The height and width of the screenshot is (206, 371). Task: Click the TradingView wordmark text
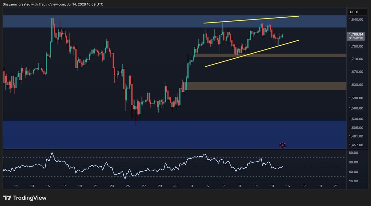pos(30,198)
